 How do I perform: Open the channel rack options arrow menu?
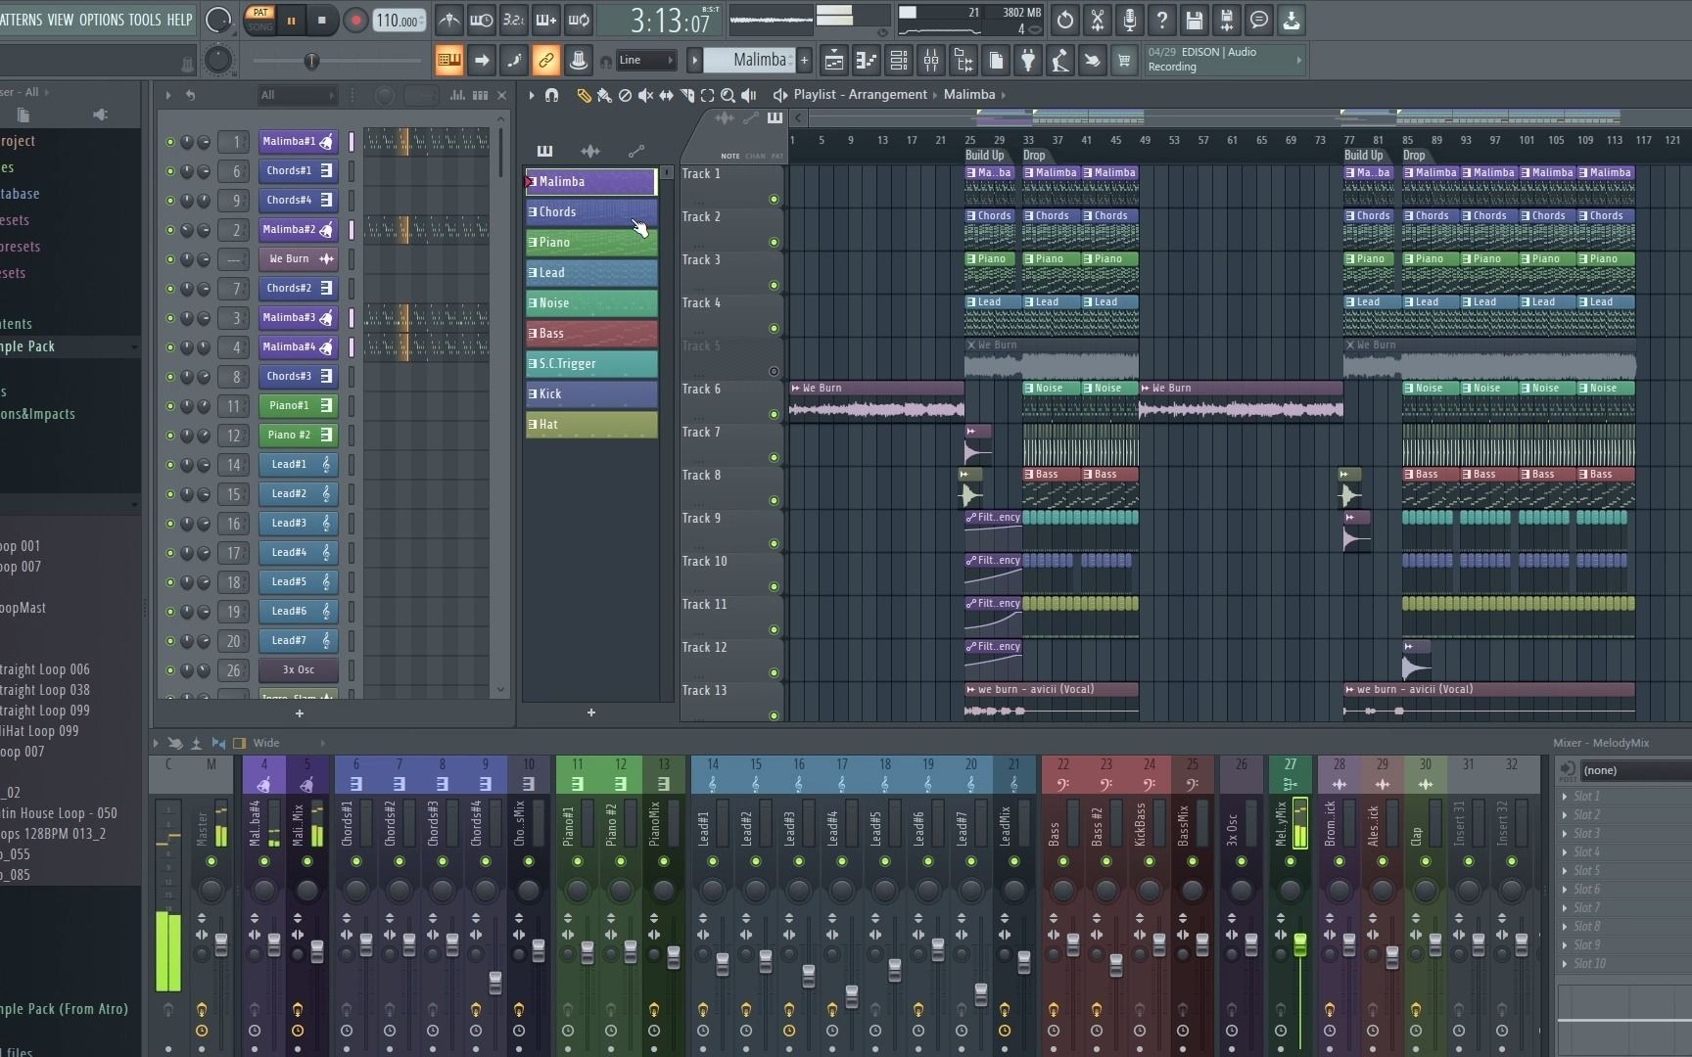tap(167, 95)
